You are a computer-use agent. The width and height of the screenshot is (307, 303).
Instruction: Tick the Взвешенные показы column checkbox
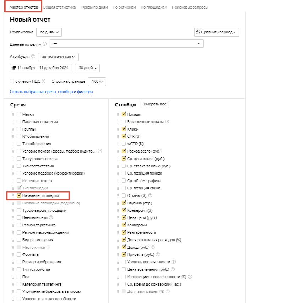pyautogui.click(x=124, y=122)
